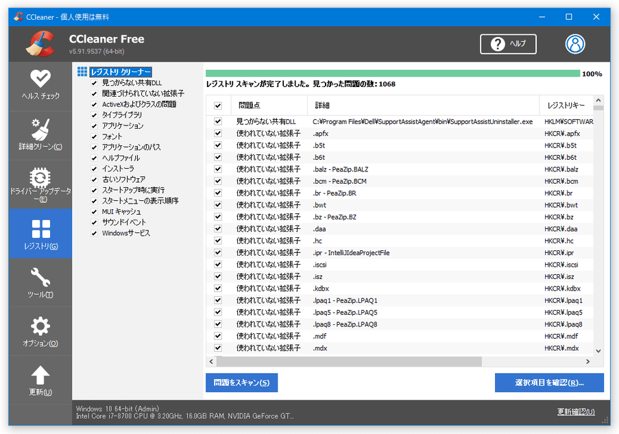Sort by 詳細 column header

click(x=423, y=106)
